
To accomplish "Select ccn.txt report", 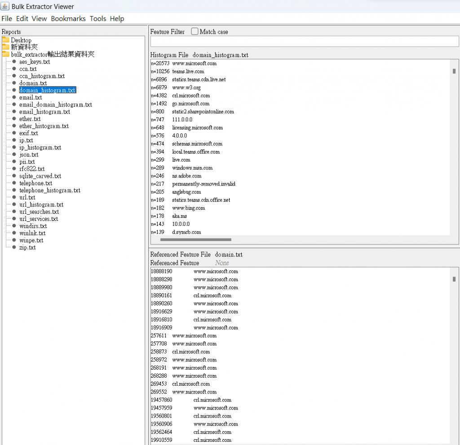I will 28,69.
